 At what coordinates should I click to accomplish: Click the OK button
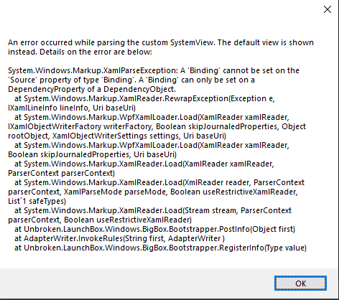point(300,283)
